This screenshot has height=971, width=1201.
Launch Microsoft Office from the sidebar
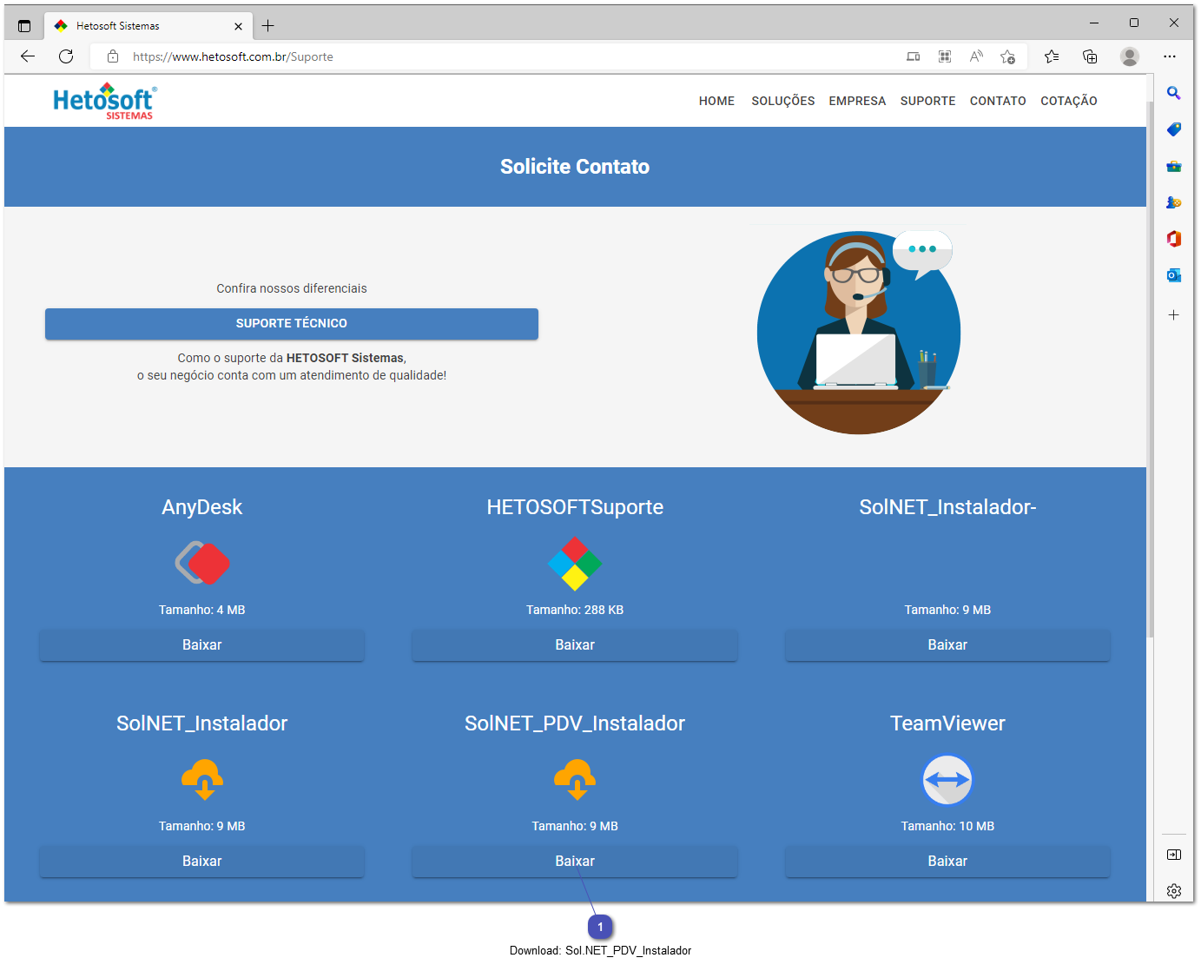tap(1173, 239)
